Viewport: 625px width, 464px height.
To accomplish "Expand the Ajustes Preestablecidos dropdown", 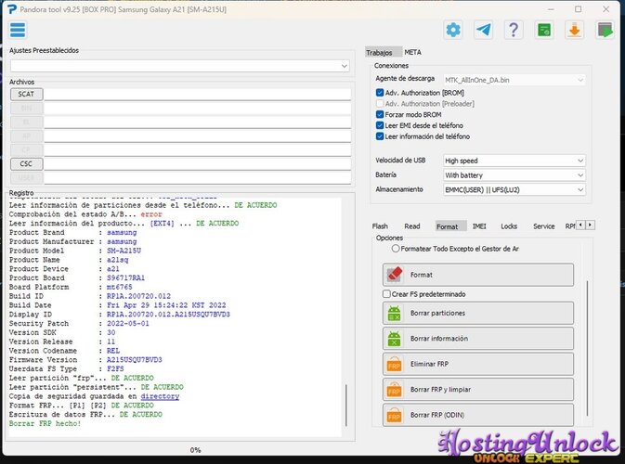I will pyautogui.click(x=180, y=66).
